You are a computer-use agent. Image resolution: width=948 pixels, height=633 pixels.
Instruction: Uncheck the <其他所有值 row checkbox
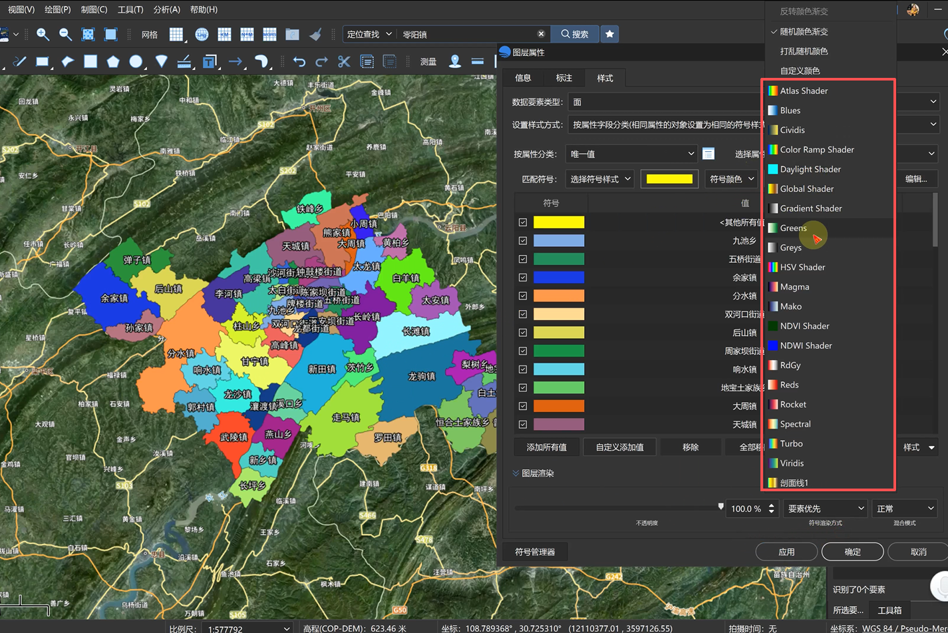click(x=523, y=222)
